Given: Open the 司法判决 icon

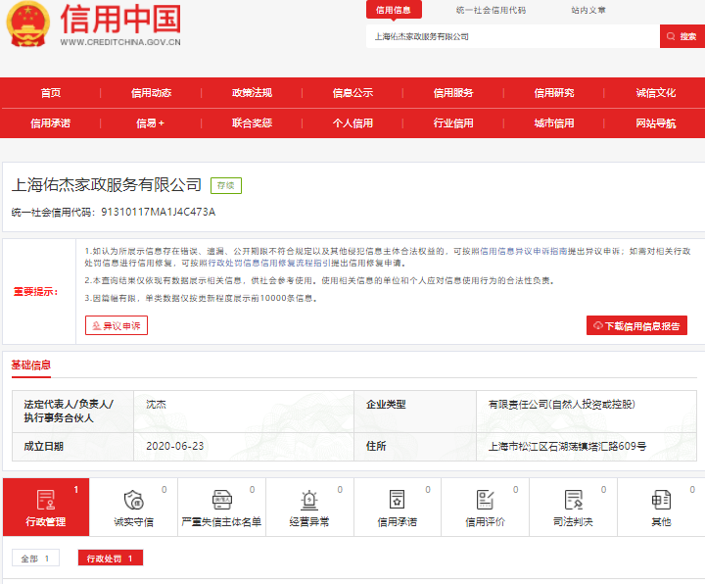Looking at the screenshot, I should coord(573,500).
